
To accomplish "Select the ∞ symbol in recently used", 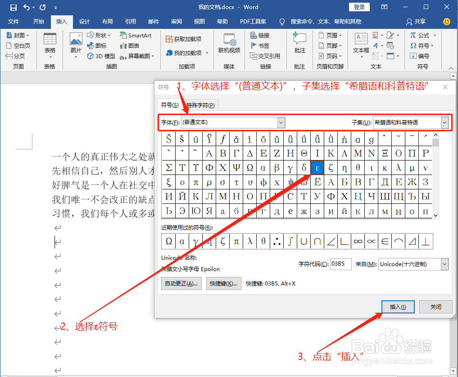I will click(358, 241).
